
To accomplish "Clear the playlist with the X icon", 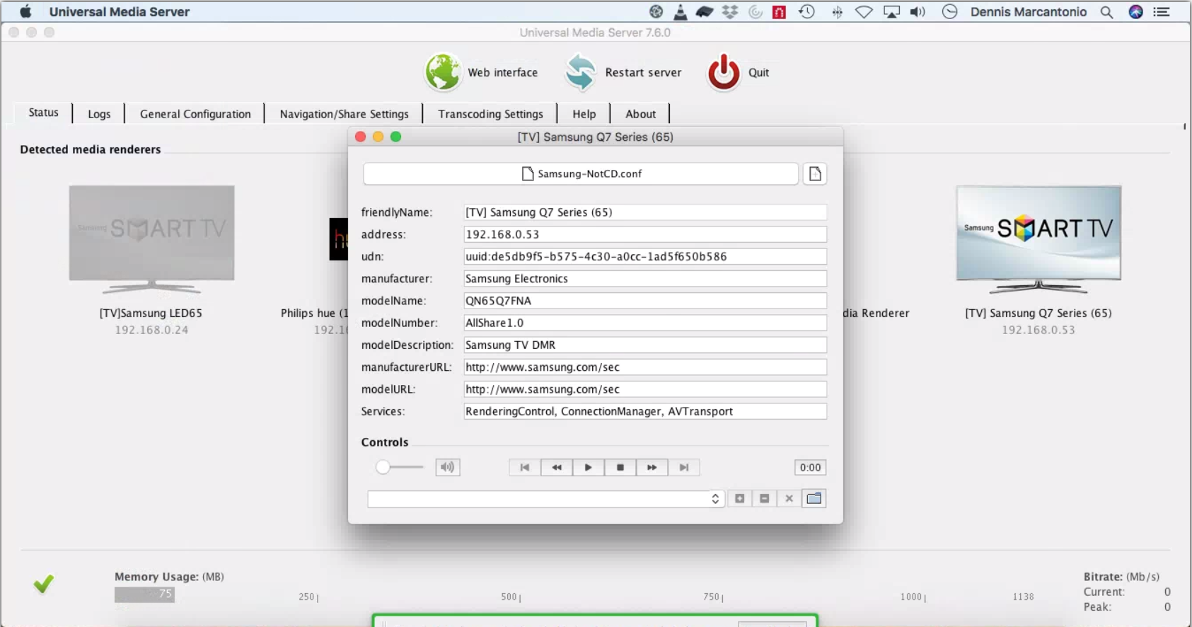I will 789,499.
